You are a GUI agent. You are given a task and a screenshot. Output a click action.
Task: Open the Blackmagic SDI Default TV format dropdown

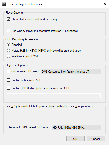click(76, 128)
